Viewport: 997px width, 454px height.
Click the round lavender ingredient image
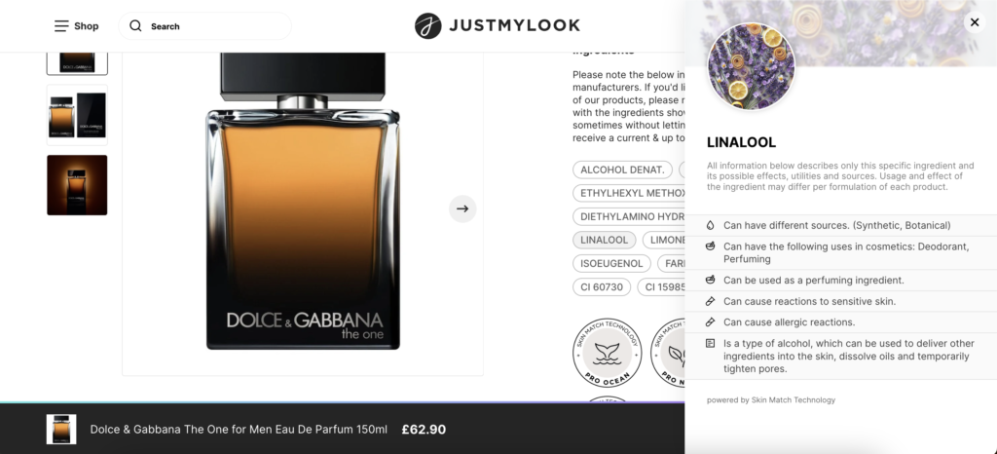(751, 66)
